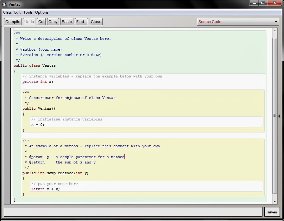Open the Class menu

click(7, 12)
